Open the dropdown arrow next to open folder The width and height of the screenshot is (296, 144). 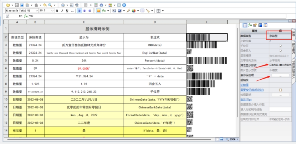[x=12, y=5]
